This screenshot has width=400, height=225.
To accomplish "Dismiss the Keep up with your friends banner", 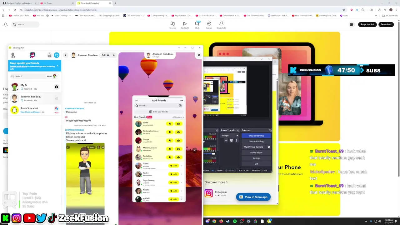I will pyautogui.click(x=57, y=66).
